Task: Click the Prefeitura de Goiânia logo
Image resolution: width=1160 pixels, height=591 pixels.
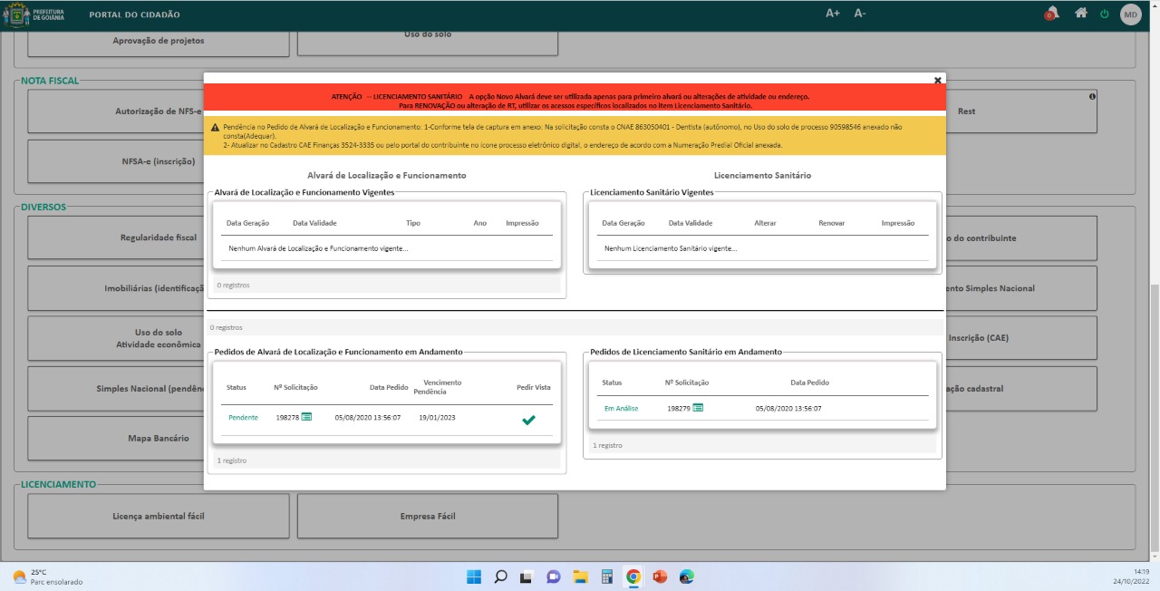Action: [x=34, y=15]
